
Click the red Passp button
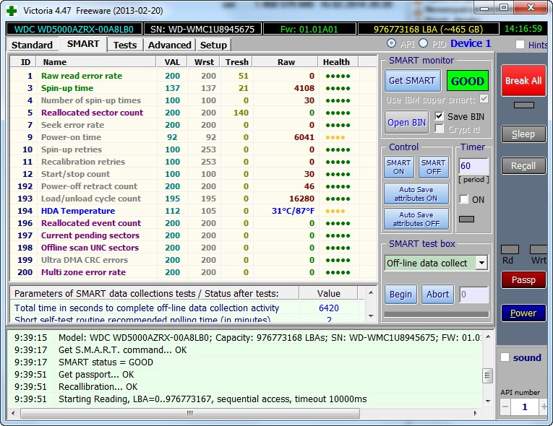tap(523, 280)
